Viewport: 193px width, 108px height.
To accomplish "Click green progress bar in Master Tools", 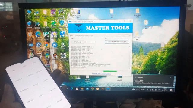I will pyautogui.click(x=110, y=71).
